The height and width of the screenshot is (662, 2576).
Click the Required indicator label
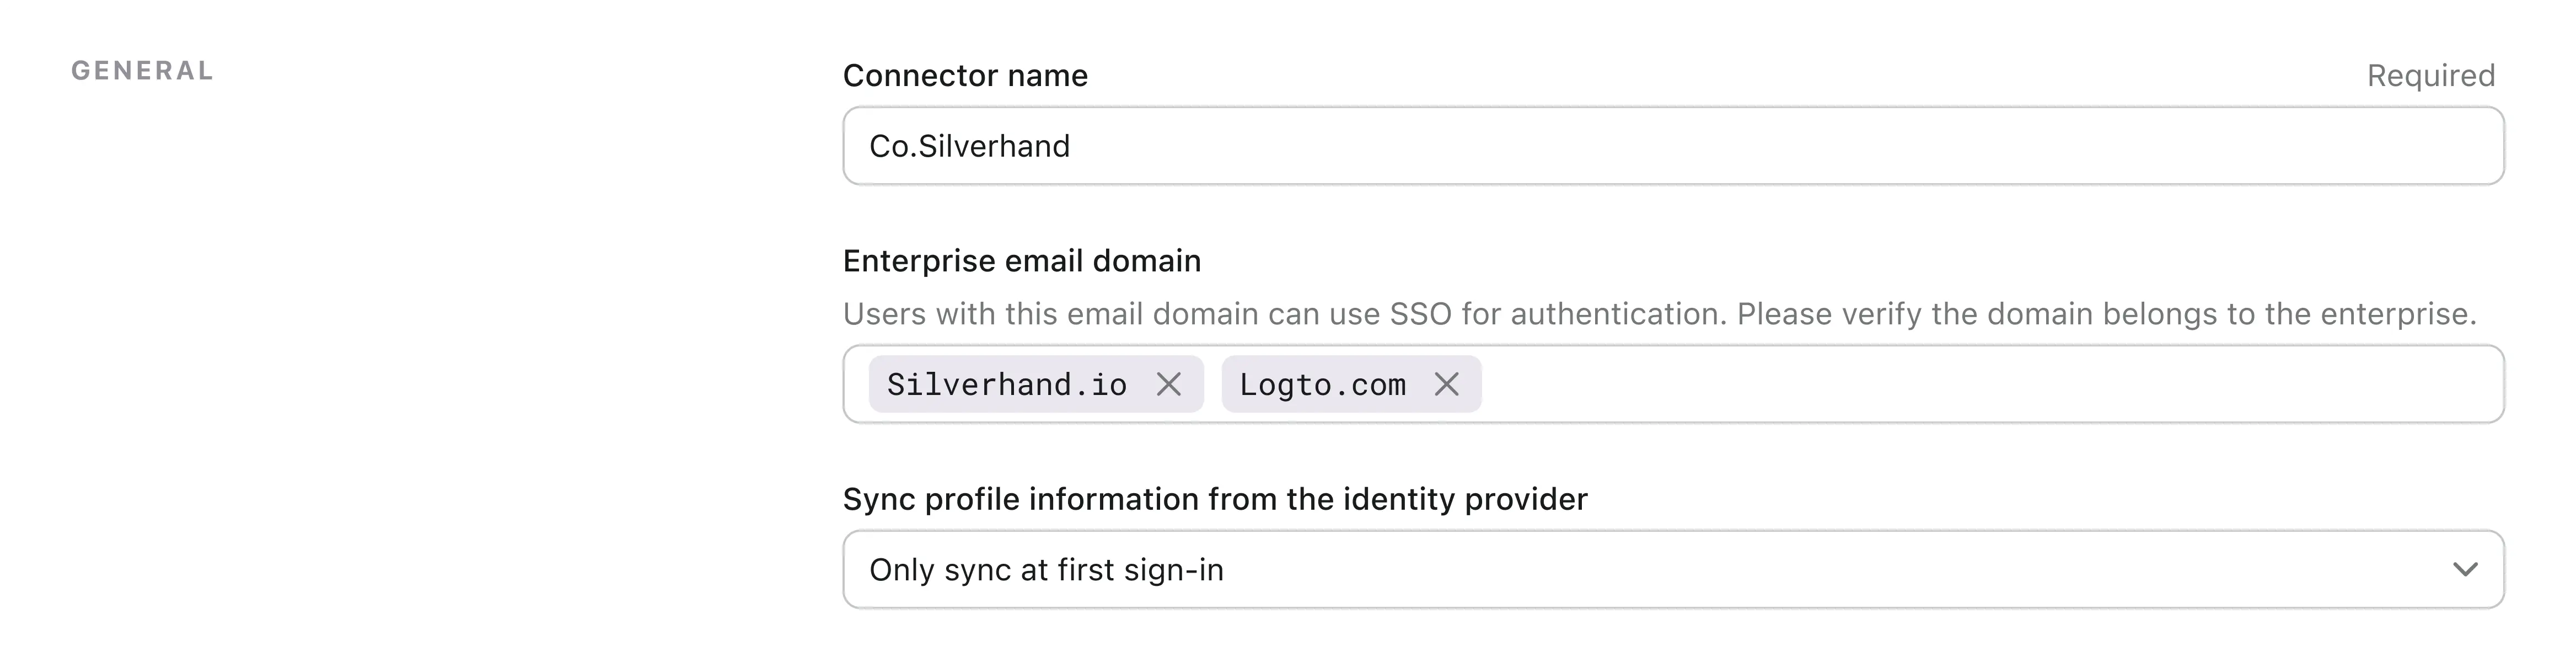(2430, 75)
